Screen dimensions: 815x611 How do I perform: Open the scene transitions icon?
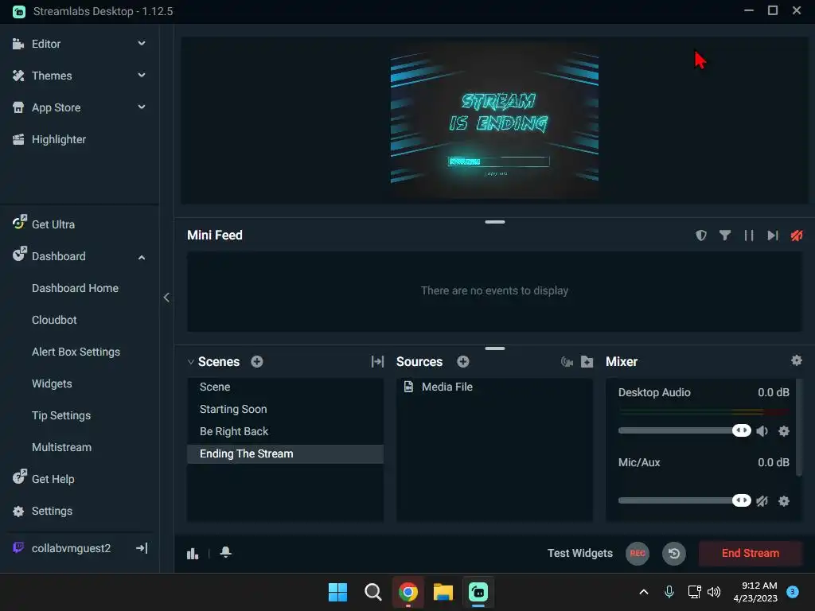377,362
